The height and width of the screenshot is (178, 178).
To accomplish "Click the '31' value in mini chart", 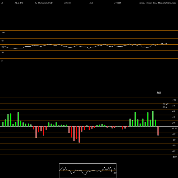I will pos(115,169).
